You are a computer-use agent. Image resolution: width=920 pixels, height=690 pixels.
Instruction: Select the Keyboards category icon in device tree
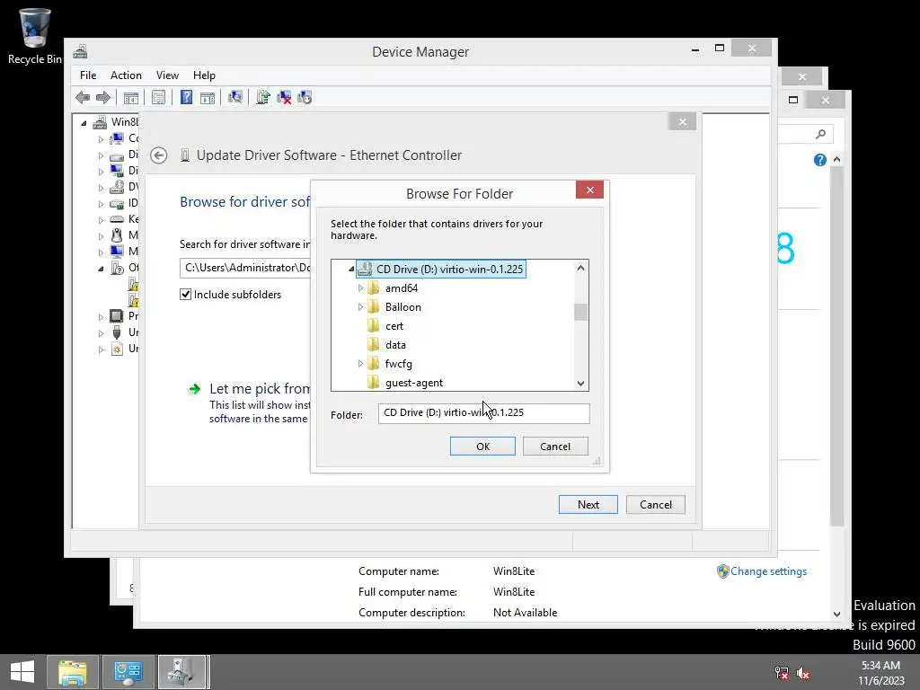click(x=117, y=219)
